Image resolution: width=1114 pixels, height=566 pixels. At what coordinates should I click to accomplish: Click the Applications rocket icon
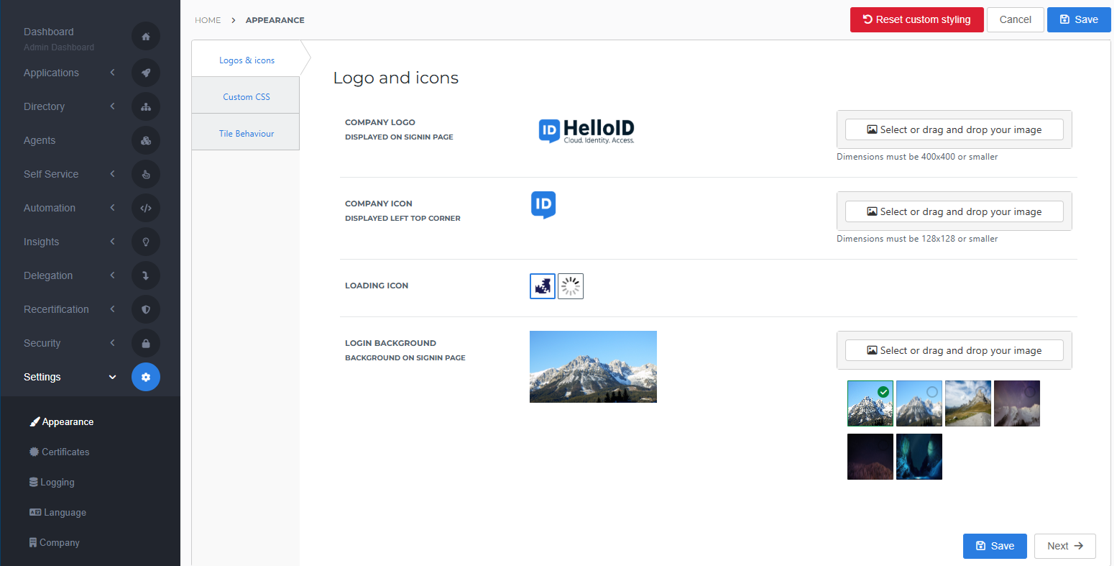click(146, 73)
